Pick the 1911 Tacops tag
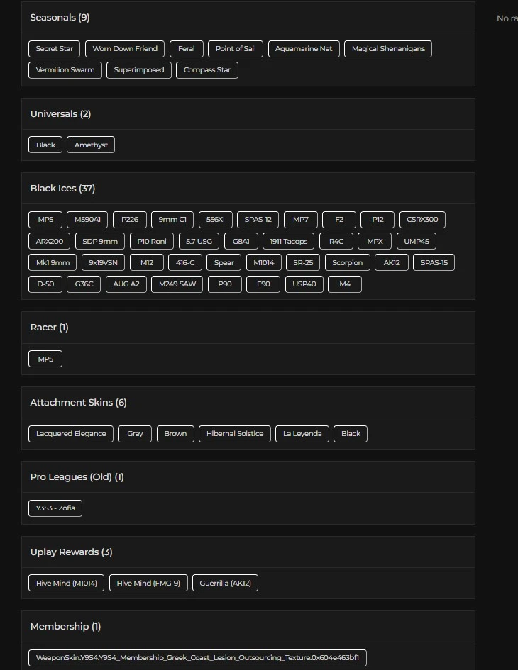Screen dimensions: 518x670 pyautogui.click(x=289, y=242)
